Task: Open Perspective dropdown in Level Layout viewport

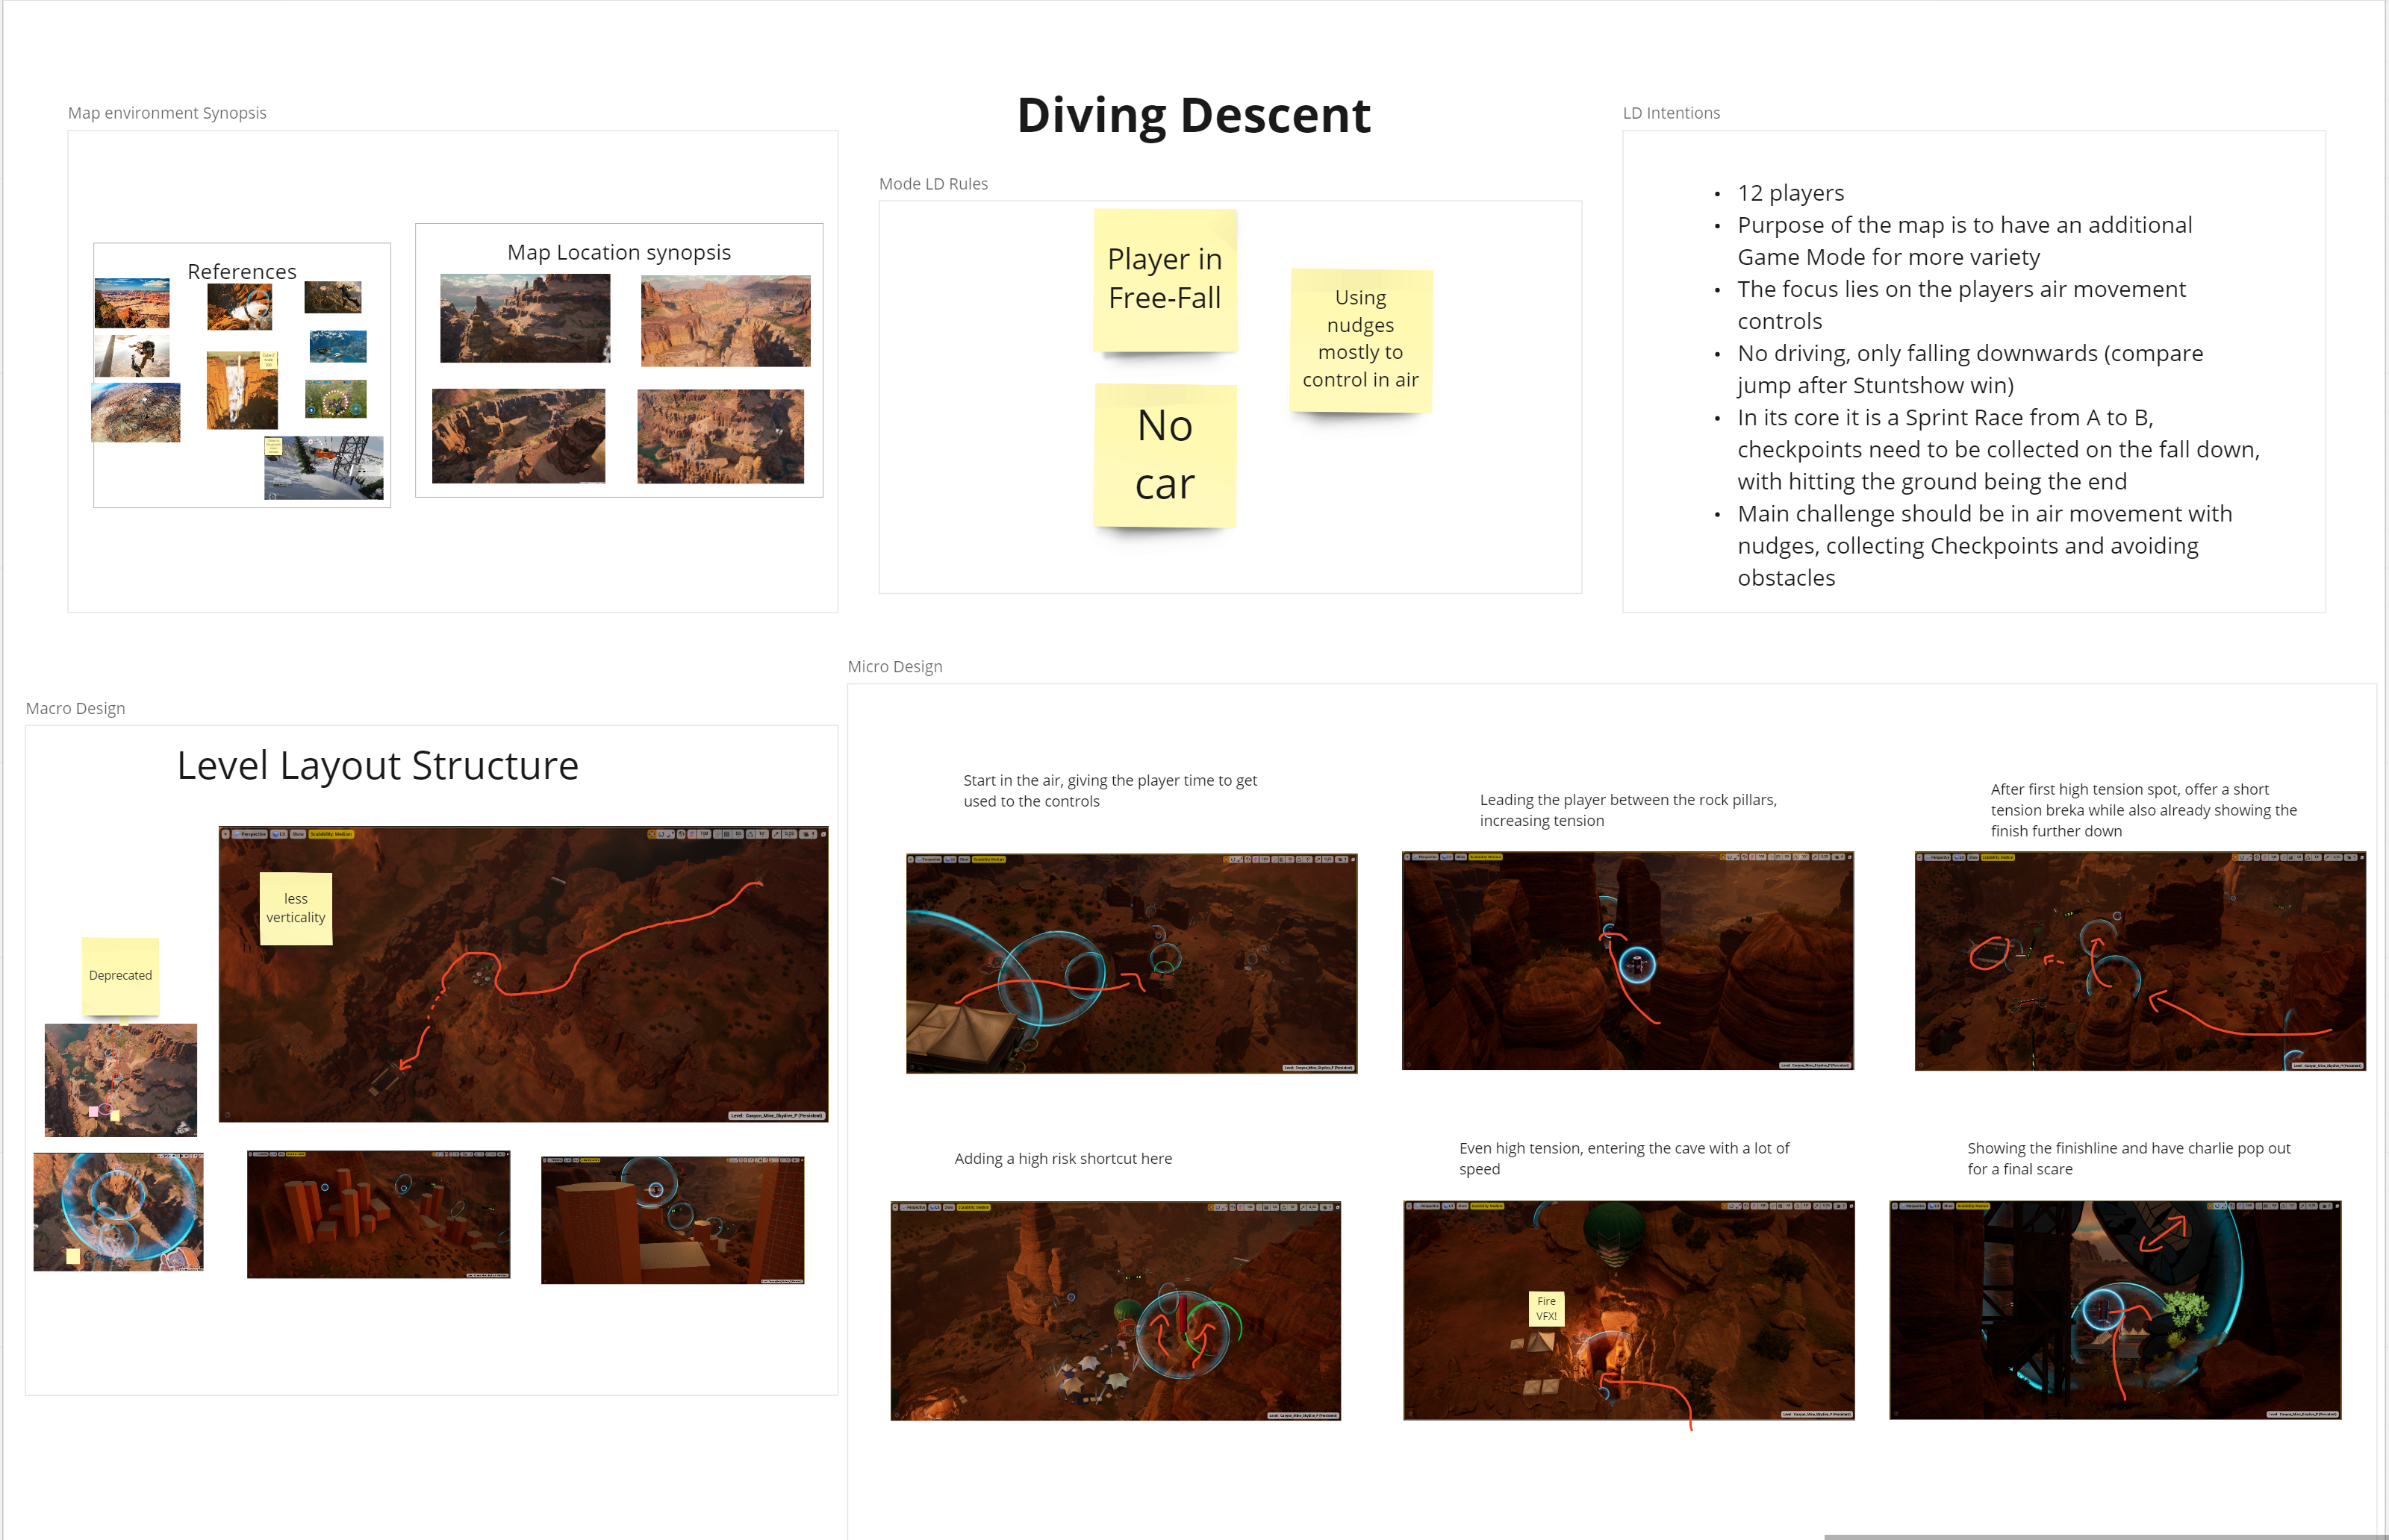Action: point(250,834)
